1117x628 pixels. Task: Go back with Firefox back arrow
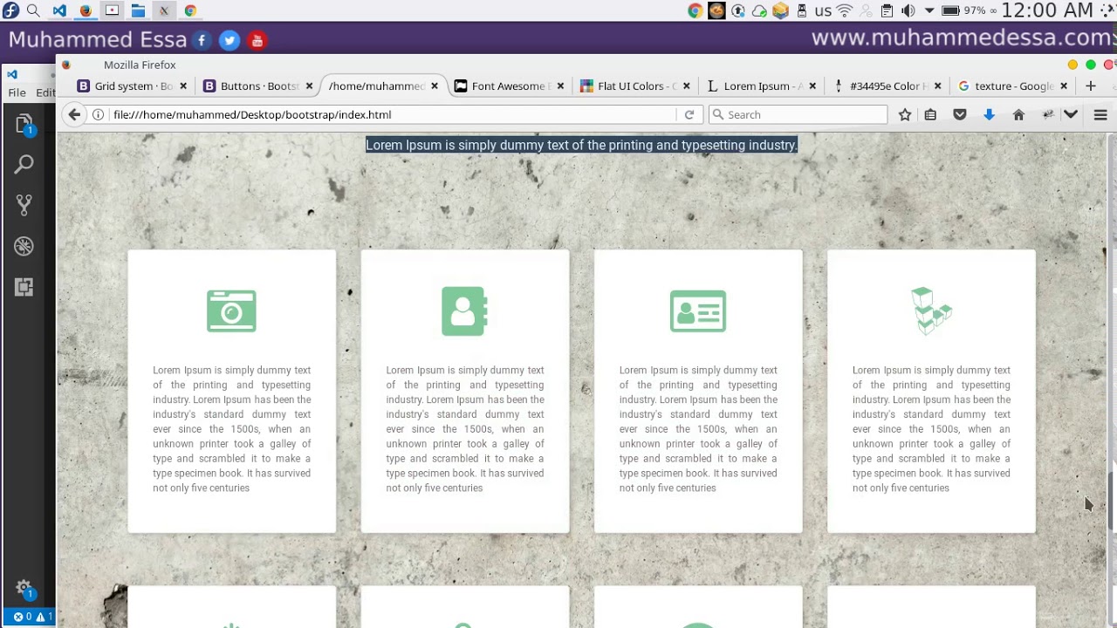pos(74,114)
